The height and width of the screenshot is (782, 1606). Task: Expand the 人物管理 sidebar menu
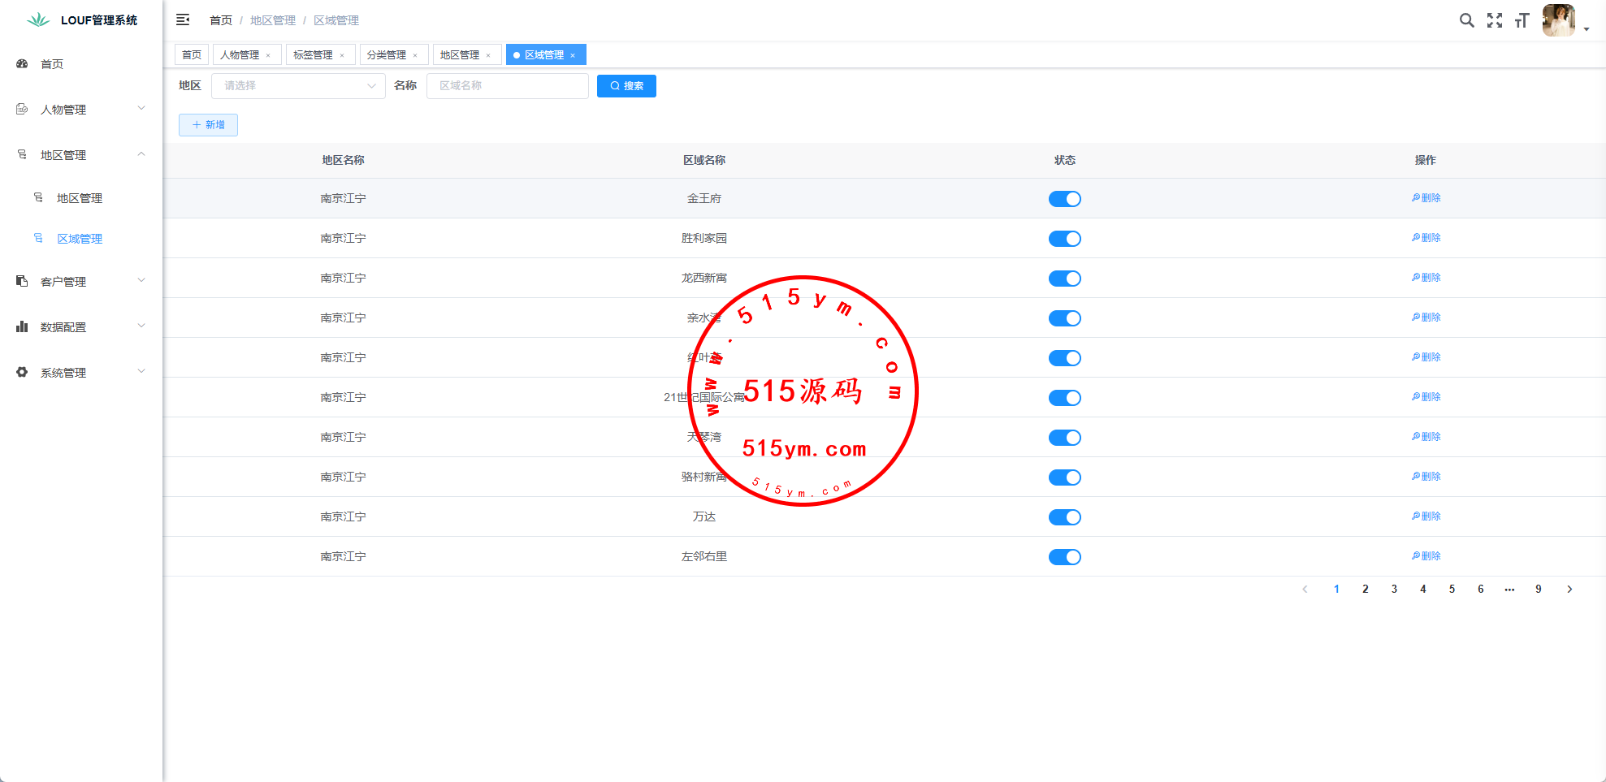click(x=80, y=110)
